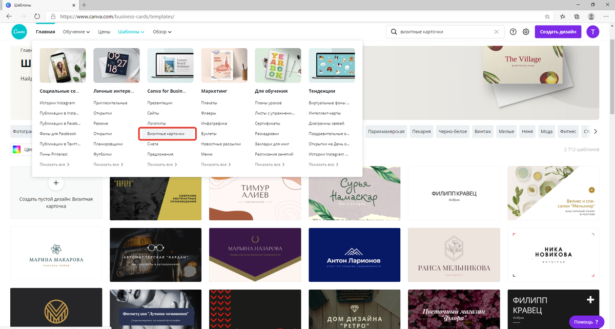615x329 pixels.
Task: Select Логотипы menu entry
Action: (x=157, y=124)
